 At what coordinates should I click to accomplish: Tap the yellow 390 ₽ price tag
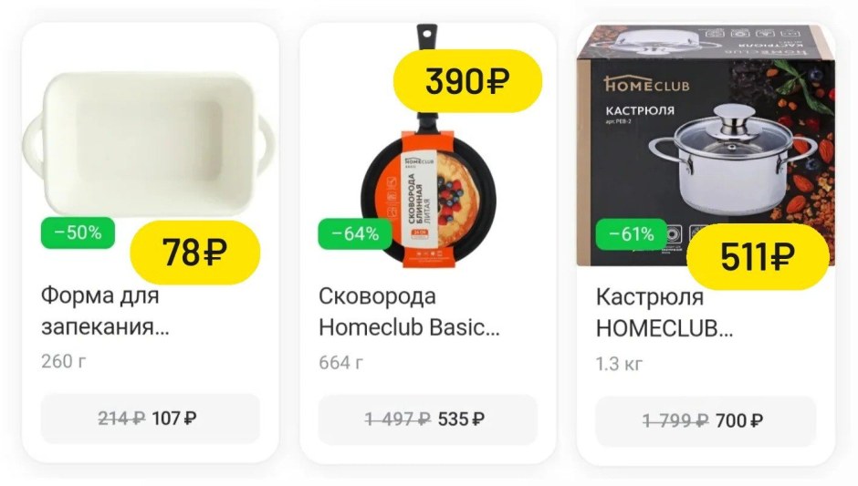coord(467,81)
